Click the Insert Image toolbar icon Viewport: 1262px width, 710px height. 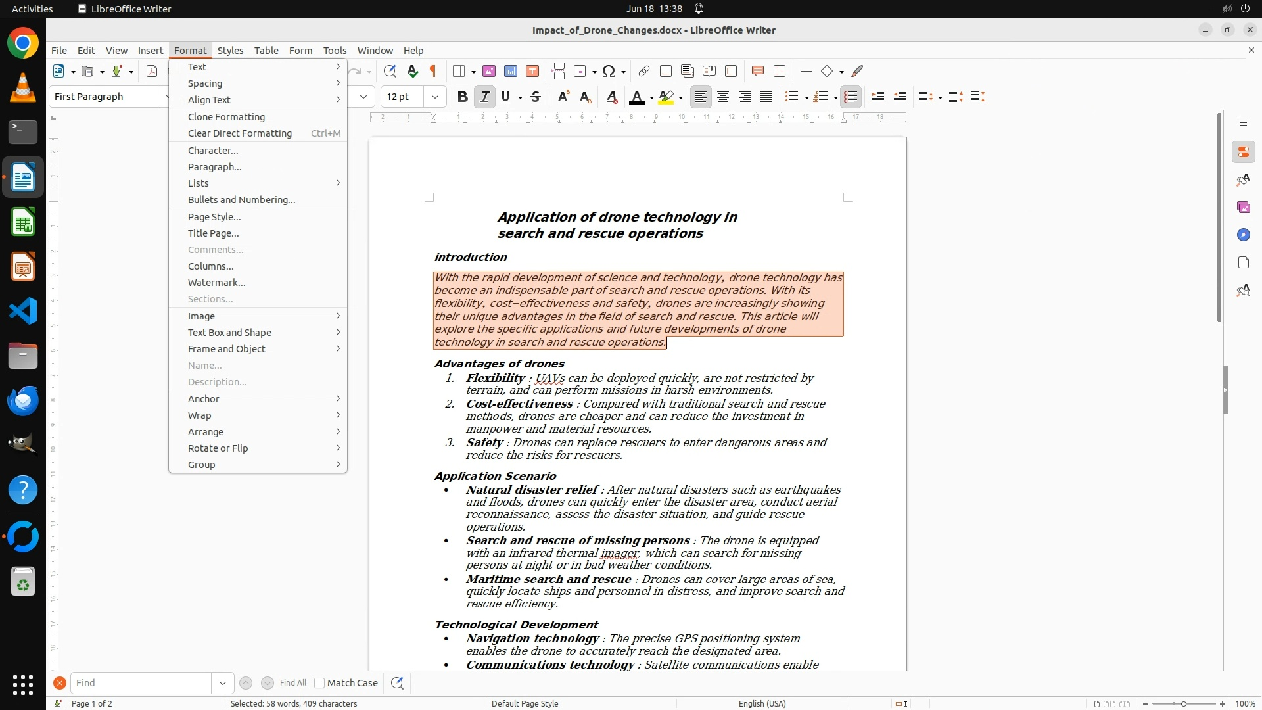coord(489,71)
